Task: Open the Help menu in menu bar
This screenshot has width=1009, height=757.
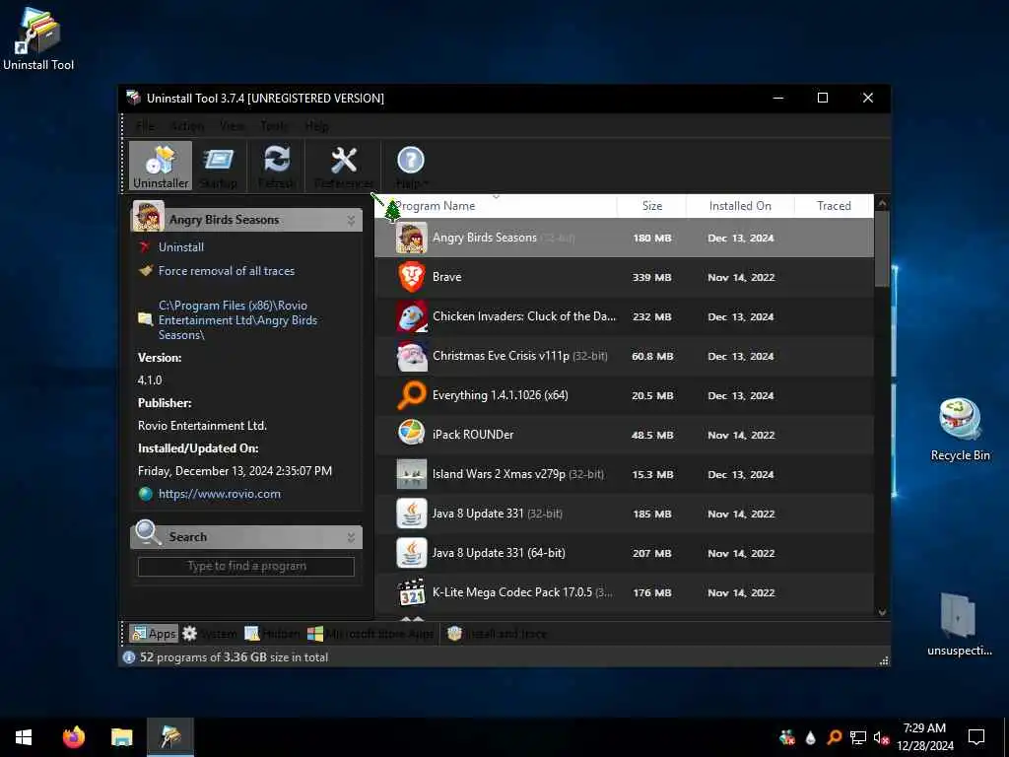Action: [x=316, y=126]
